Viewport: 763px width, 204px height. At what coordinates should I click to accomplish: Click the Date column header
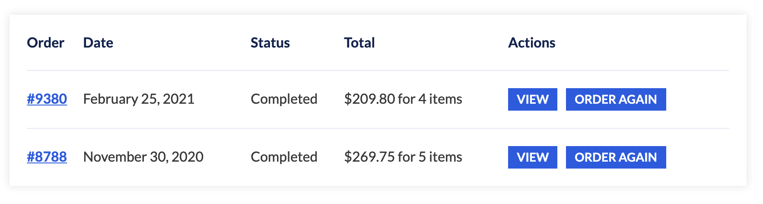point(98,43)
